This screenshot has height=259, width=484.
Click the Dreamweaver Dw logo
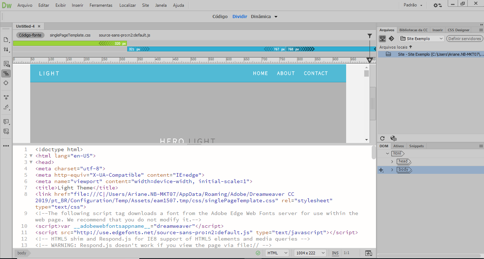click(6, 5)
